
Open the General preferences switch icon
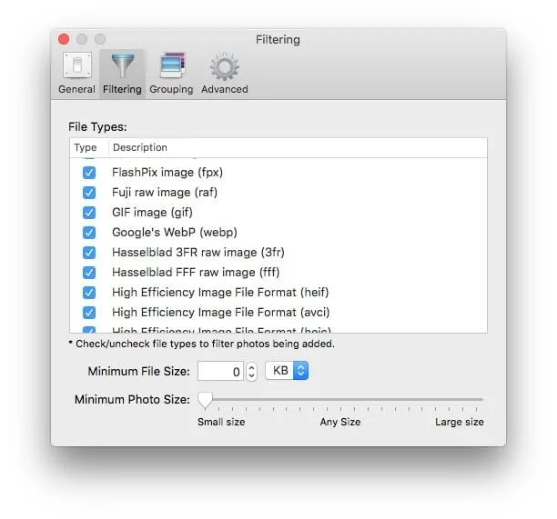pyautogui.click(x=77, y=65)
